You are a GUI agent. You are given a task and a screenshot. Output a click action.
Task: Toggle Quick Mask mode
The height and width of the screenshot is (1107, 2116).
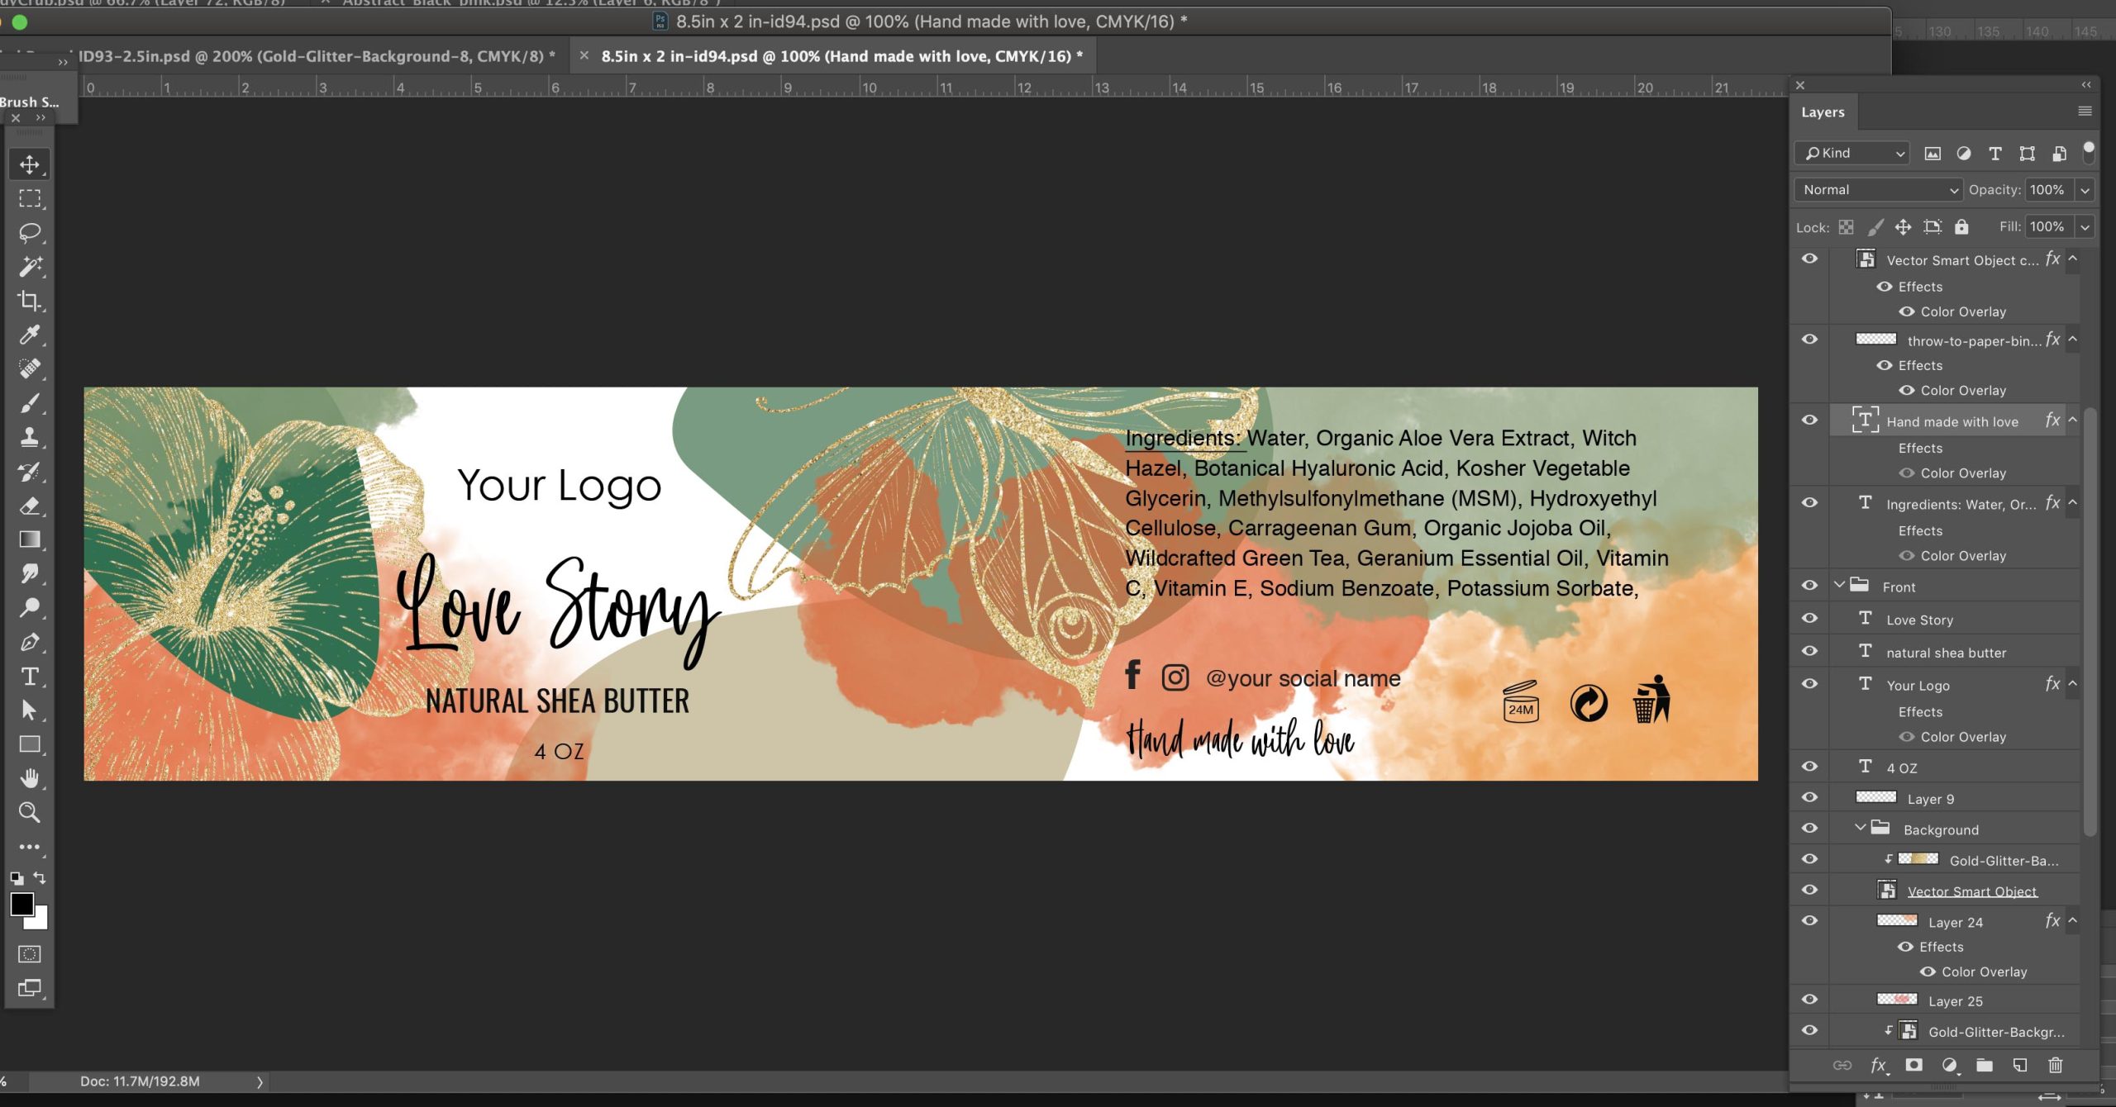pyautogui.click(x=30, y=954)
